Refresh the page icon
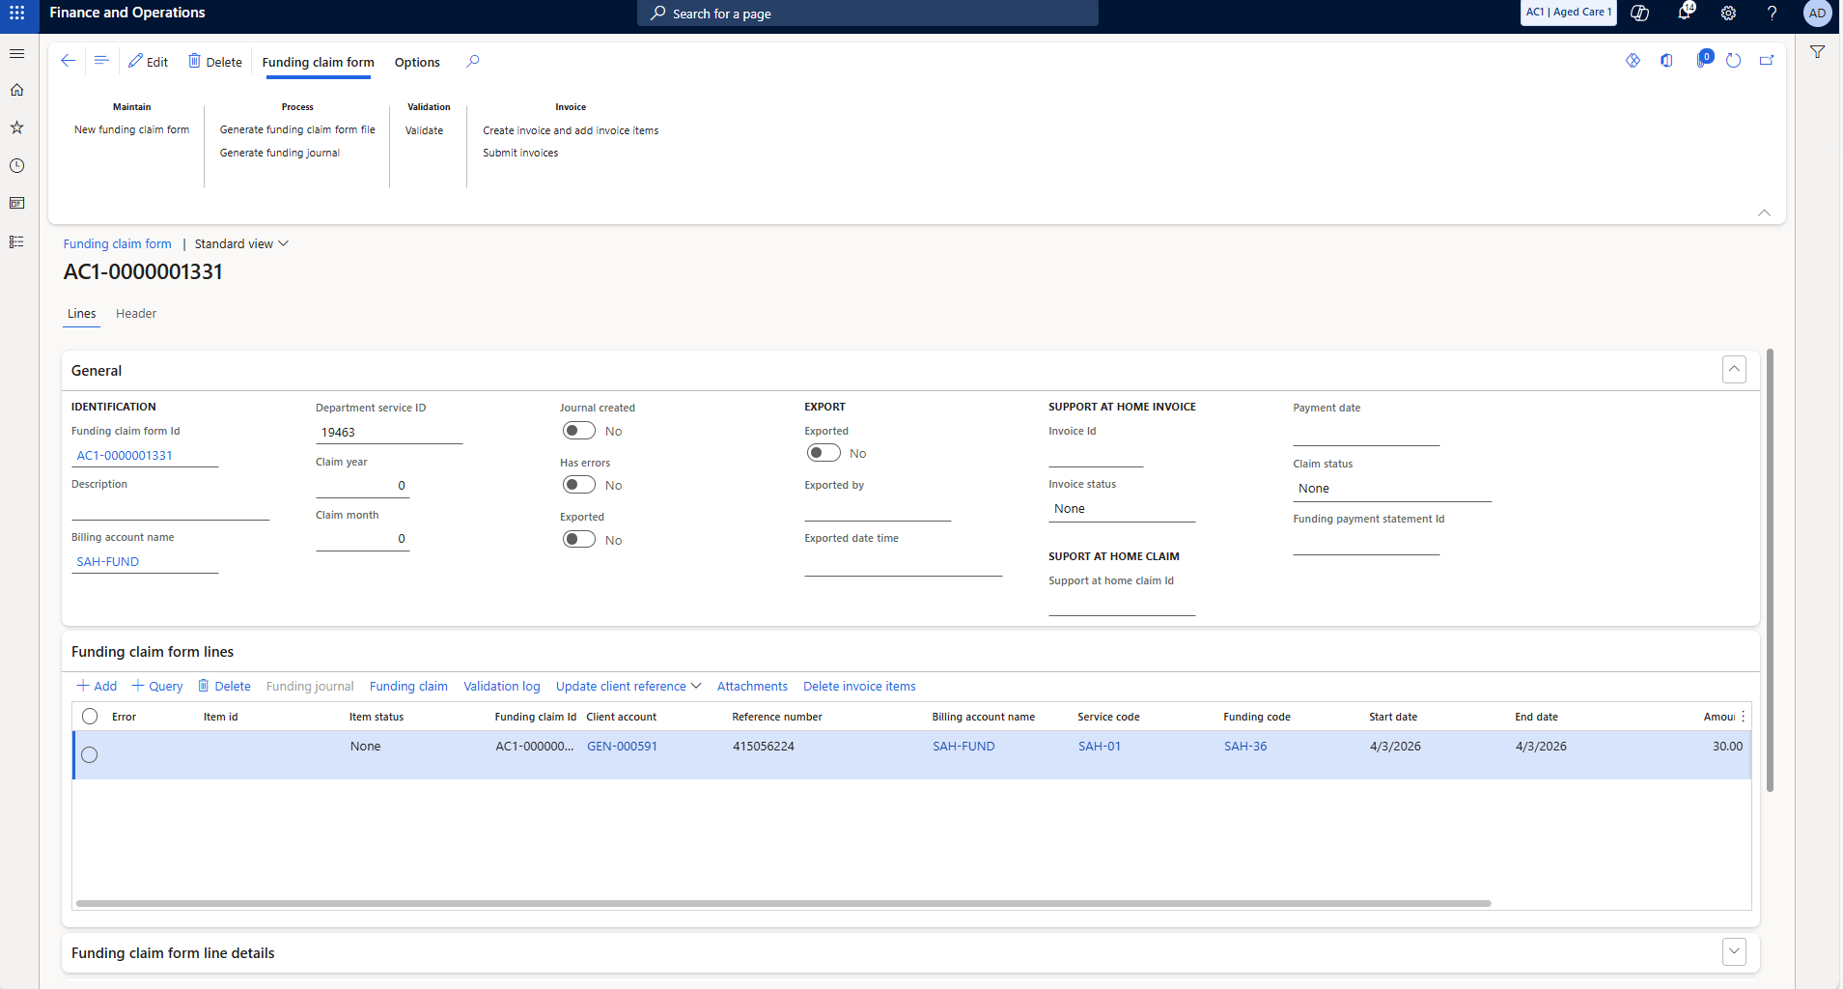 tap(1734, 61)
